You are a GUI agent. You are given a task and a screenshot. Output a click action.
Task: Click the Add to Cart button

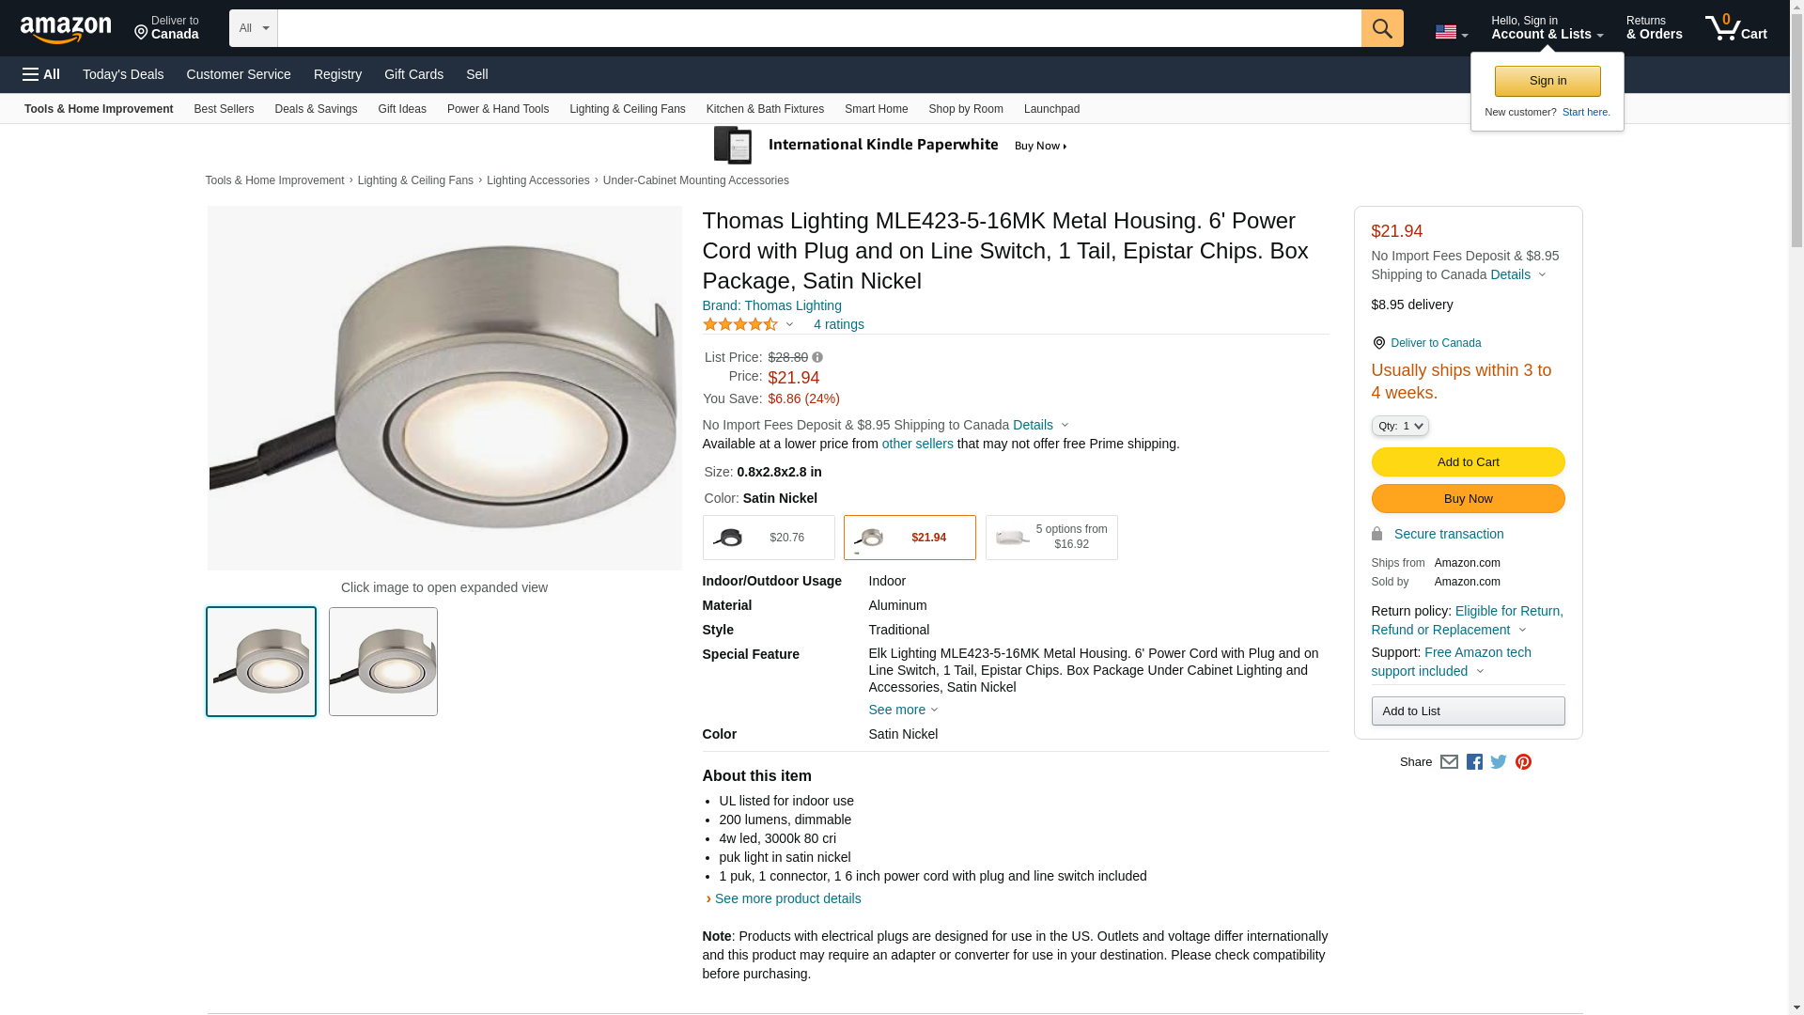pyautogui.click(x=1468, y=461)
